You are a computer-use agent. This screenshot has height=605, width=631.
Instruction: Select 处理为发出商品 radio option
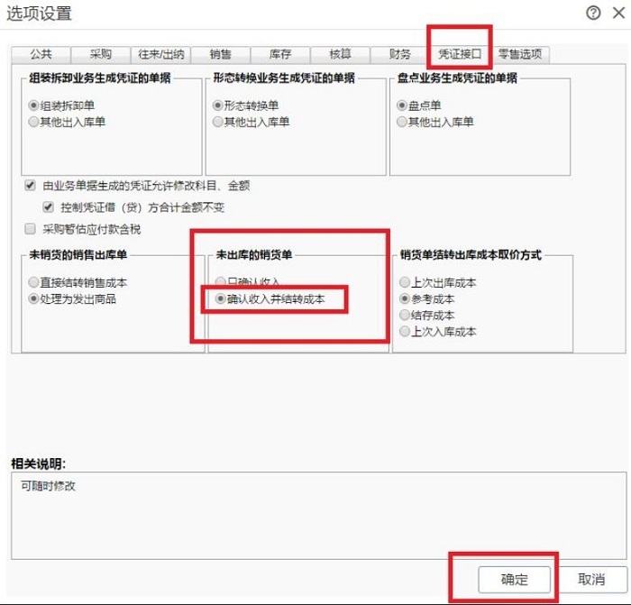coord(72,299)
